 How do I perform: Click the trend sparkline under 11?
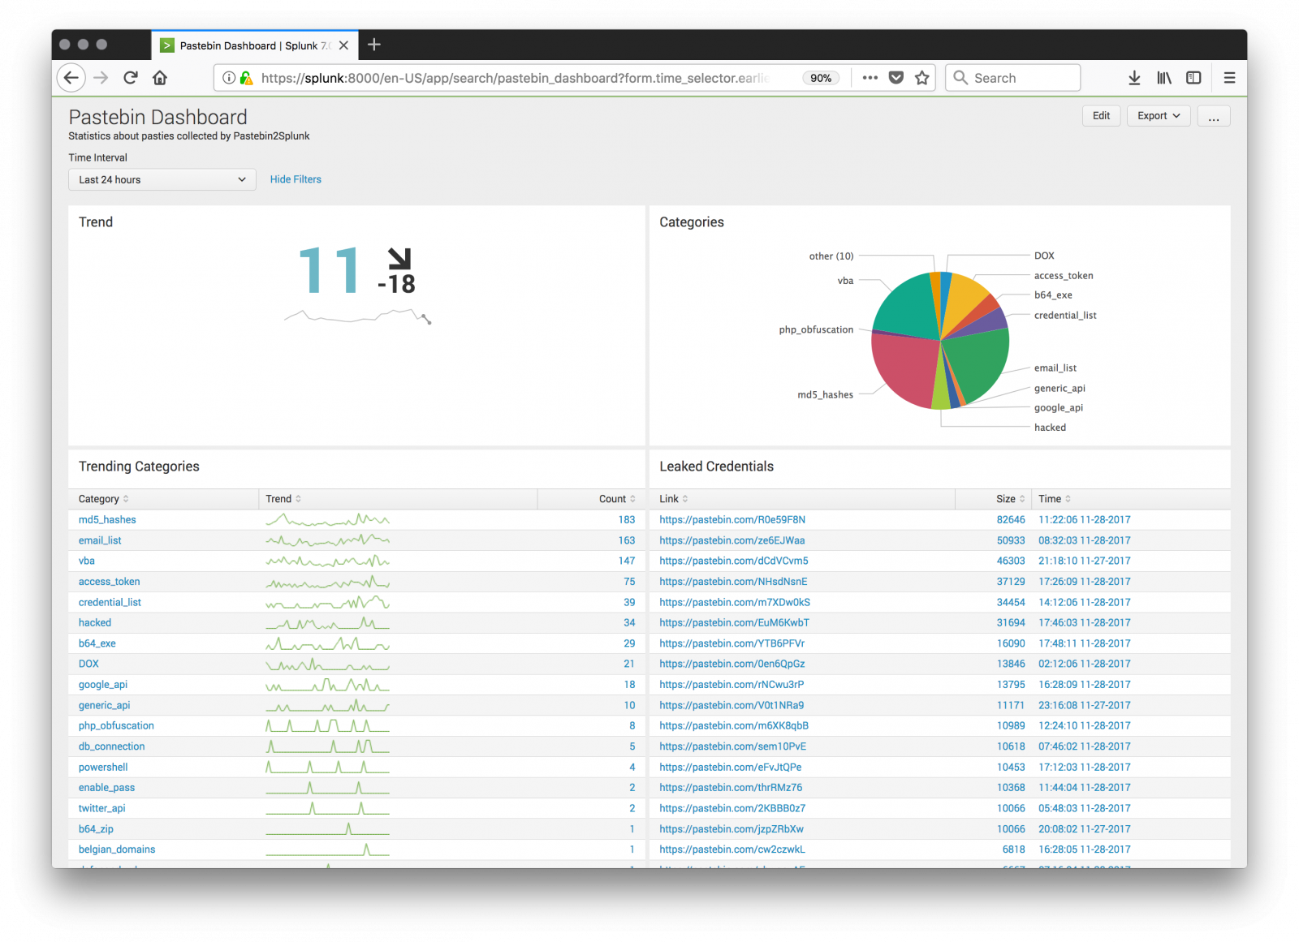[x=358, y=316]
